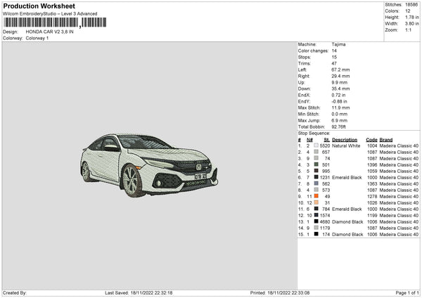
Task: Click the Stop Sequence heading
Action: tap(314, 133)
